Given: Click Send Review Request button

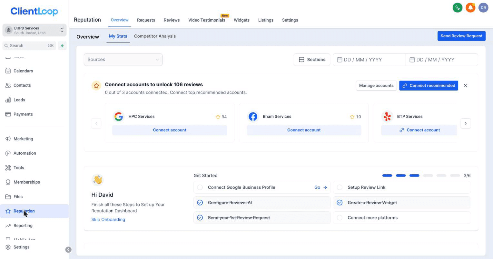Looking at the screenshot, I should (461, 36).
